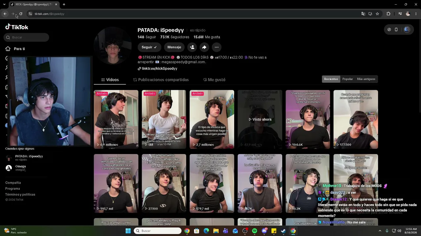
Task: Open the video with 179.7 mil views
Action: [212, 184]
